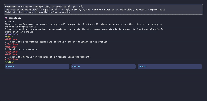Viewport: 207px width, 101px height.
Task: Select outline 3 about the tangent area formula
Action: click(48, 57)
